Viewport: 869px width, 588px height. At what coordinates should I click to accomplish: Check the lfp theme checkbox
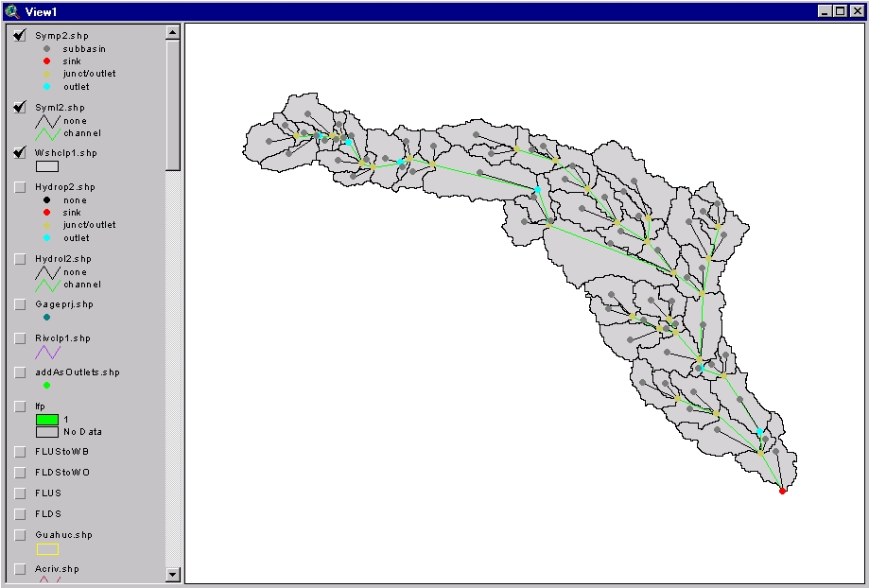point(20,406)
